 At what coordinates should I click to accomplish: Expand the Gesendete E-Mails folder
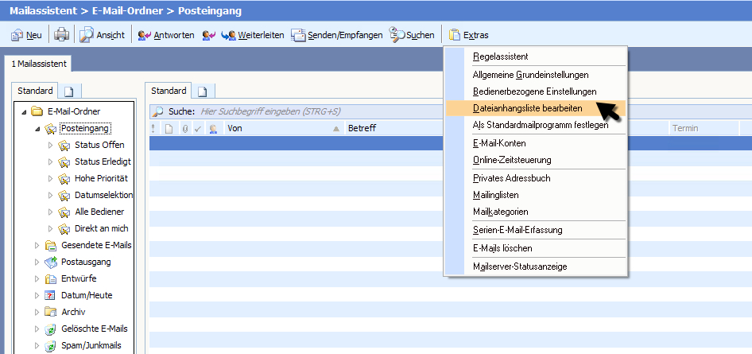[x=37, y=245]
